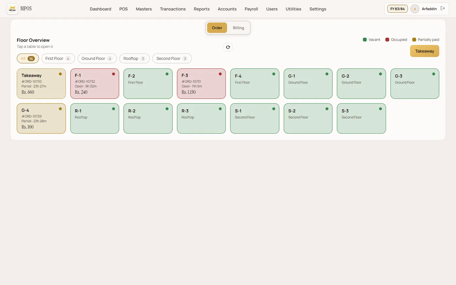456x285 pixels.
Task: Open Second Floor table S-1
Action: click(x=255, y=119)
